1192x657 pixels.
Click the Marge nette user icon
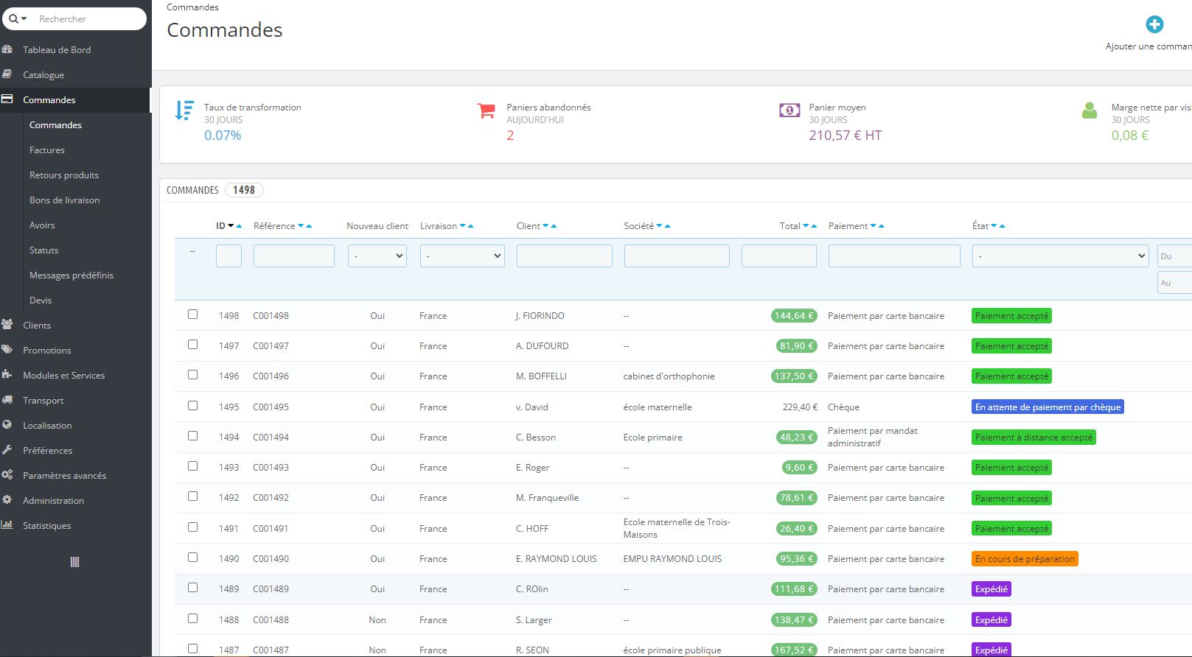(x=1090, y=111)
